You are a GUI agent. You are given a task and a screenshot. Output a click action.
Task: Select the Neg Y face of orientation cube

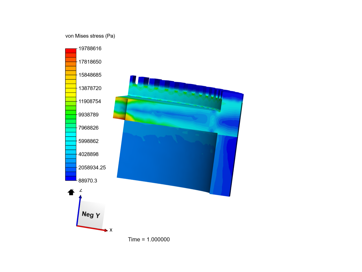(91, 215)
